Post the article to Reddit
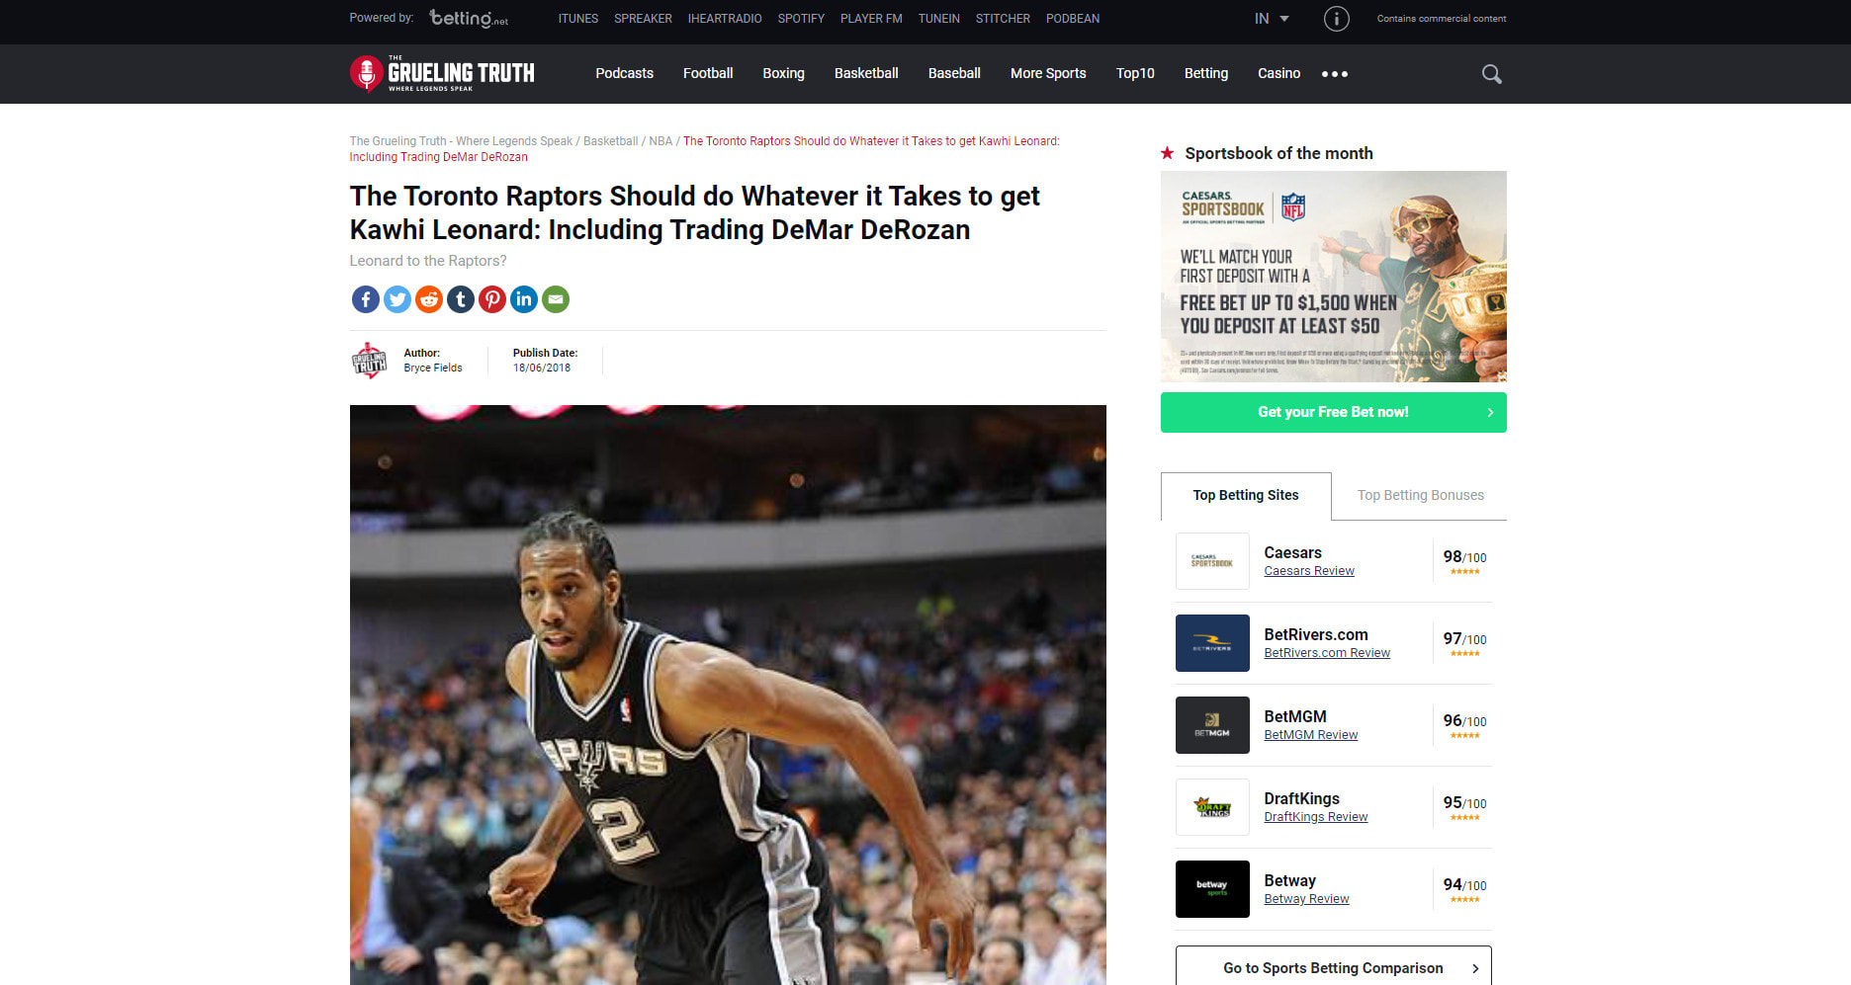1851x985 pixels. coord(428,299)
